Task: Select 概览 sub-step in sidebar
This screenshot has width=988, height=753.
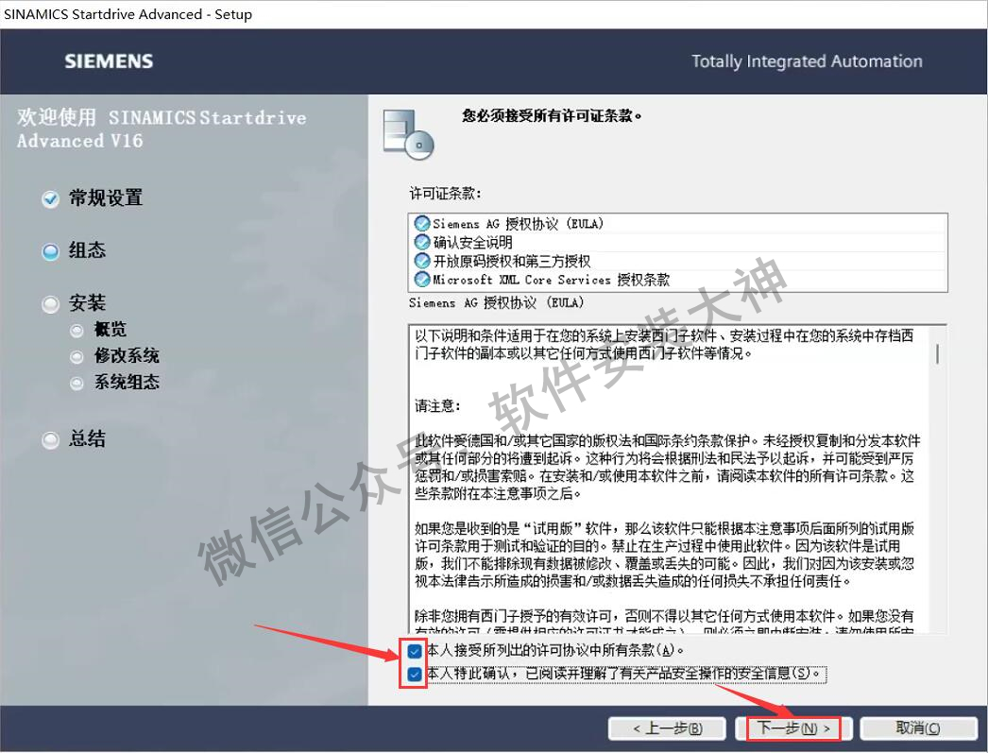Action: tap(111, 329)
